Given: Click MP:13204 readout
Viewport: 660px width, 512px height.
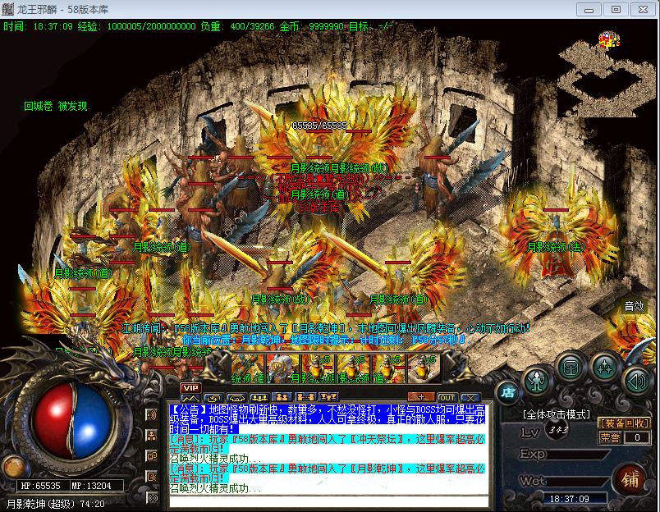Looking at the screenshot, I should [91, 486].
